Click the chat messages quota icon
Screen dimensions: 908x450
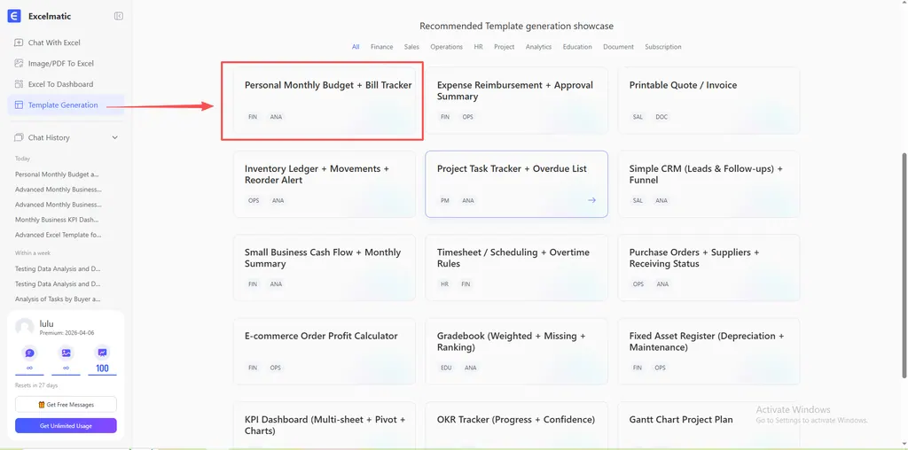click(x=29, y=353)
